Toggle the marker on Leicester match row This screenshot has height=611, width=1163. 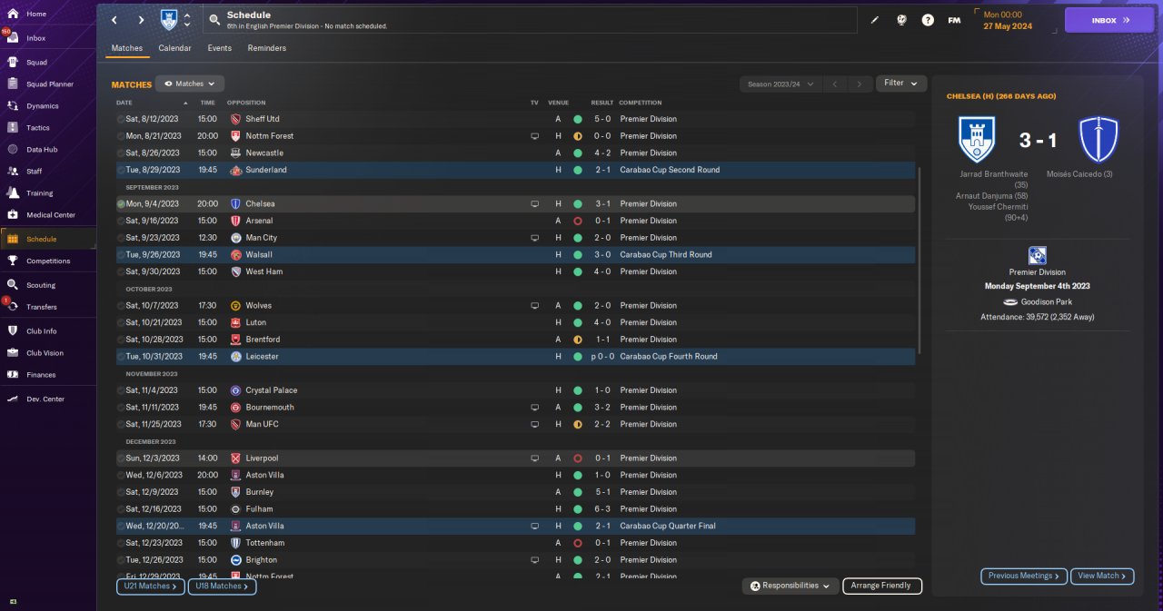click(x=121, y=357)
